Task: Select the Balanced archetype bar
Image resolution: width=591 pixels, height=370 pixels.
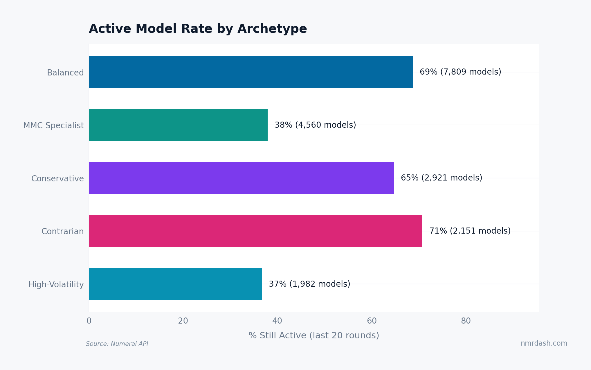Action: (x=250, y=72)
